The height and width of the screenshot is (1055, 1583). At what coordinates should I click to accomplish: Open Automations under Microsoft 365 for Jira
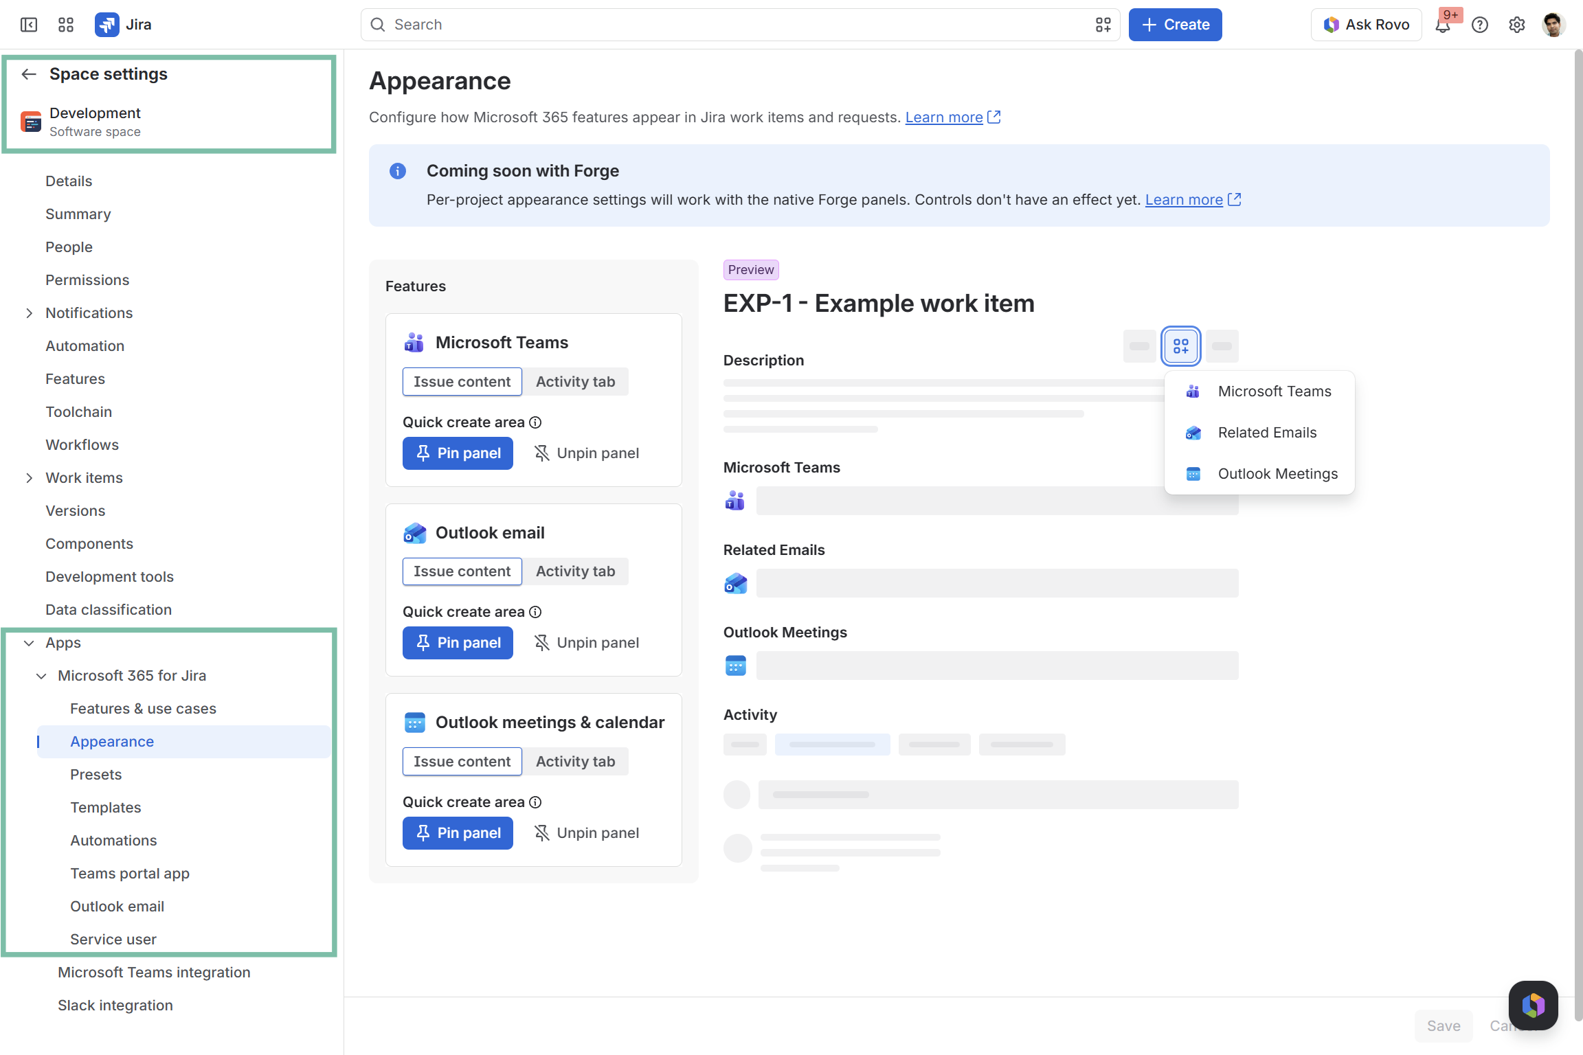[113, 841]
